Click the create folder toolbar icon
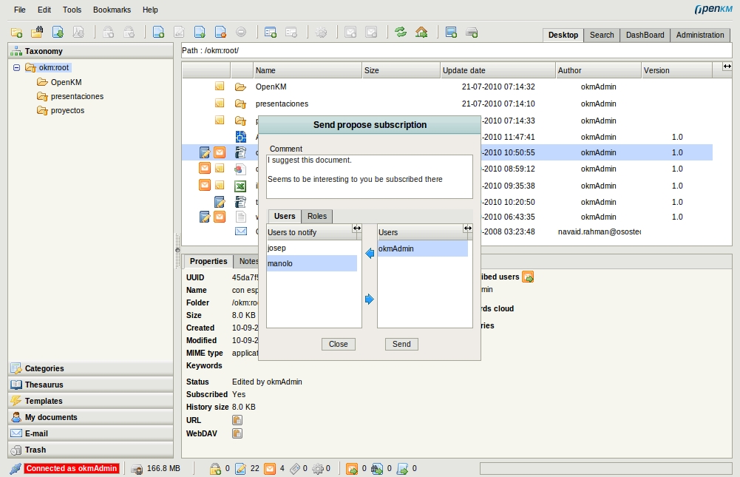This screenshot has height=477, width=740. (x=16, y=33)
